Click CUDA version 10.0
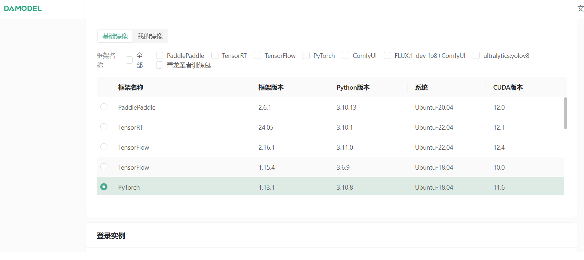This screenshot has width=584, height=260. 499,167
